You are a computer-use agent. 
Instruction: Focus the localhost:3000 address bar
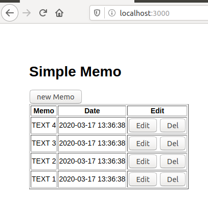[x=149, y=13]
